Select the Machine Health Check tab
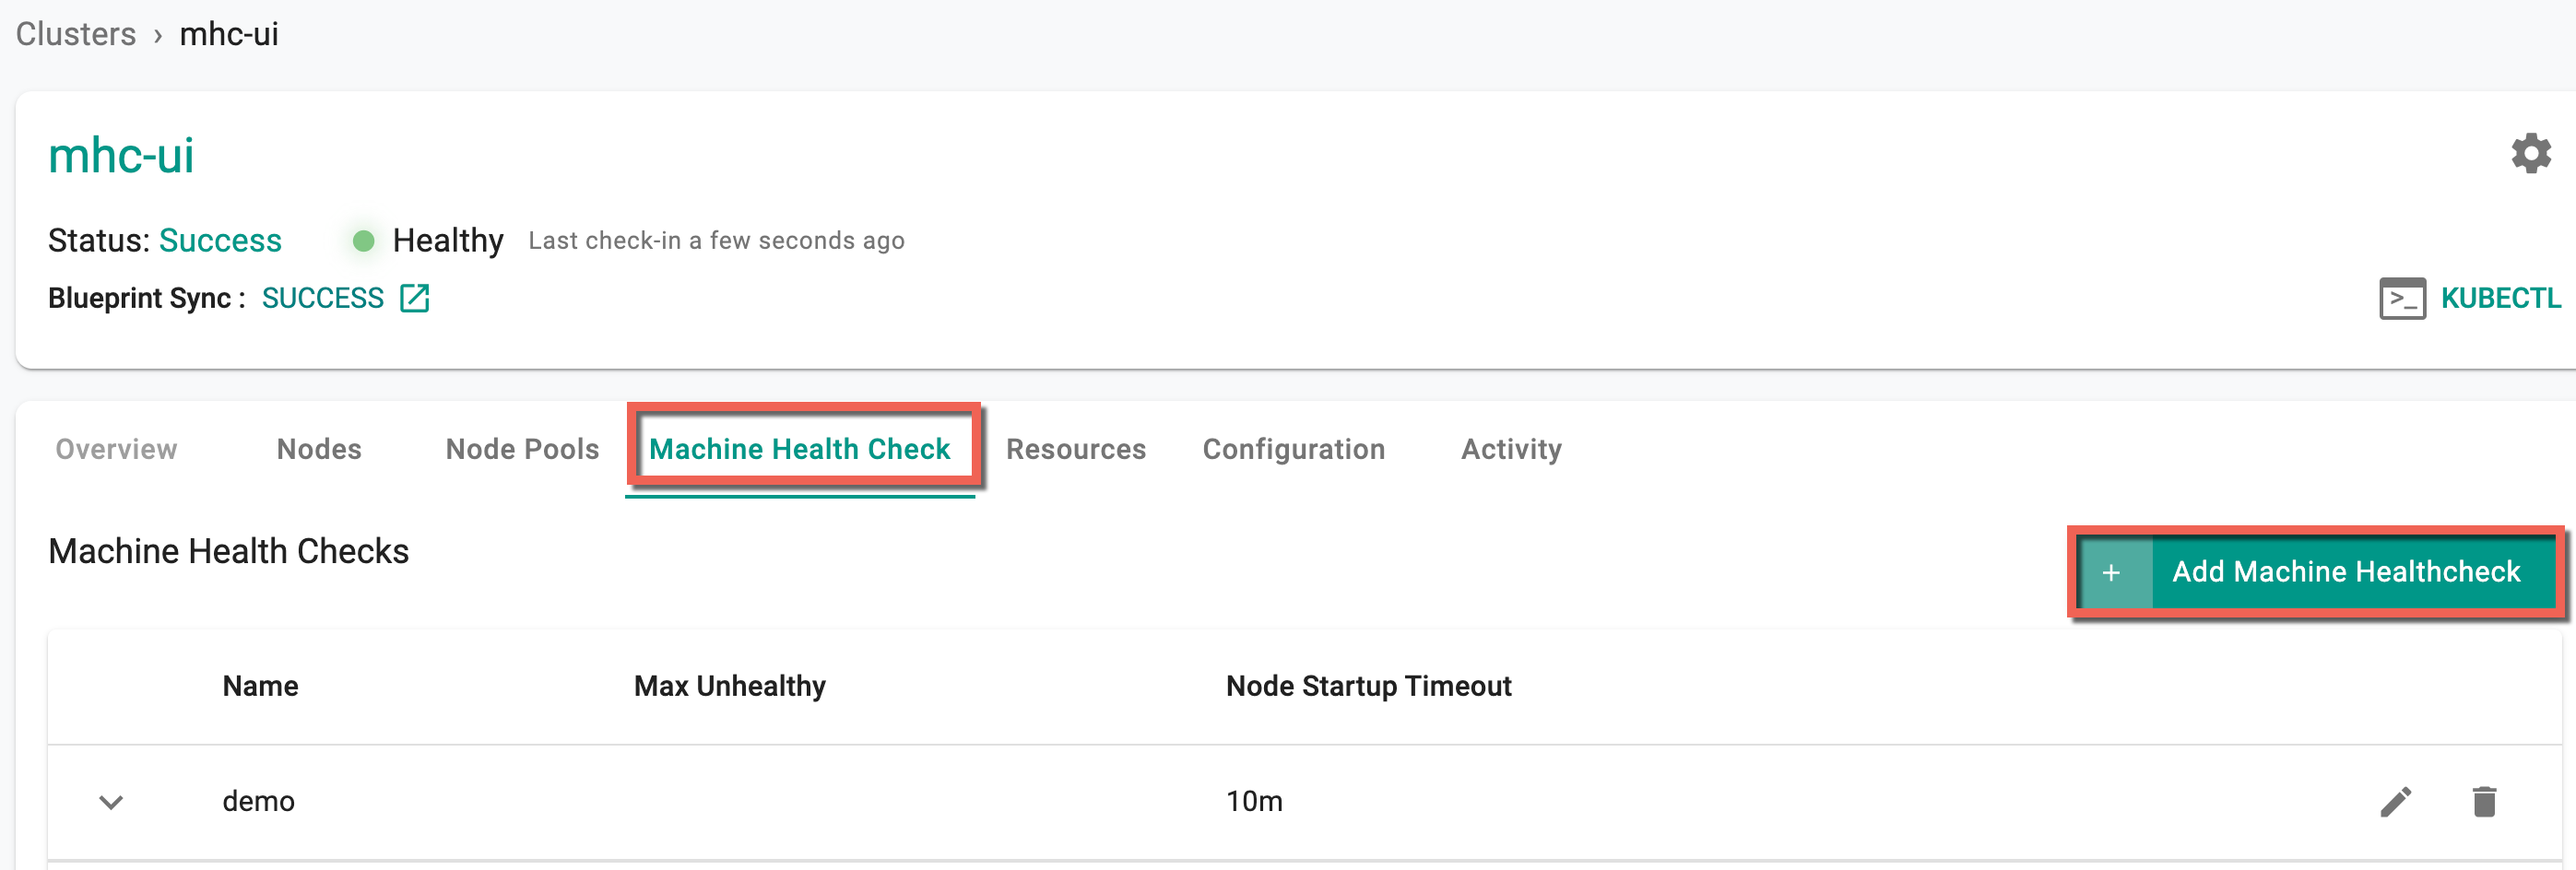The width and height of the screenshot is (2576, 870). [799, 449]
